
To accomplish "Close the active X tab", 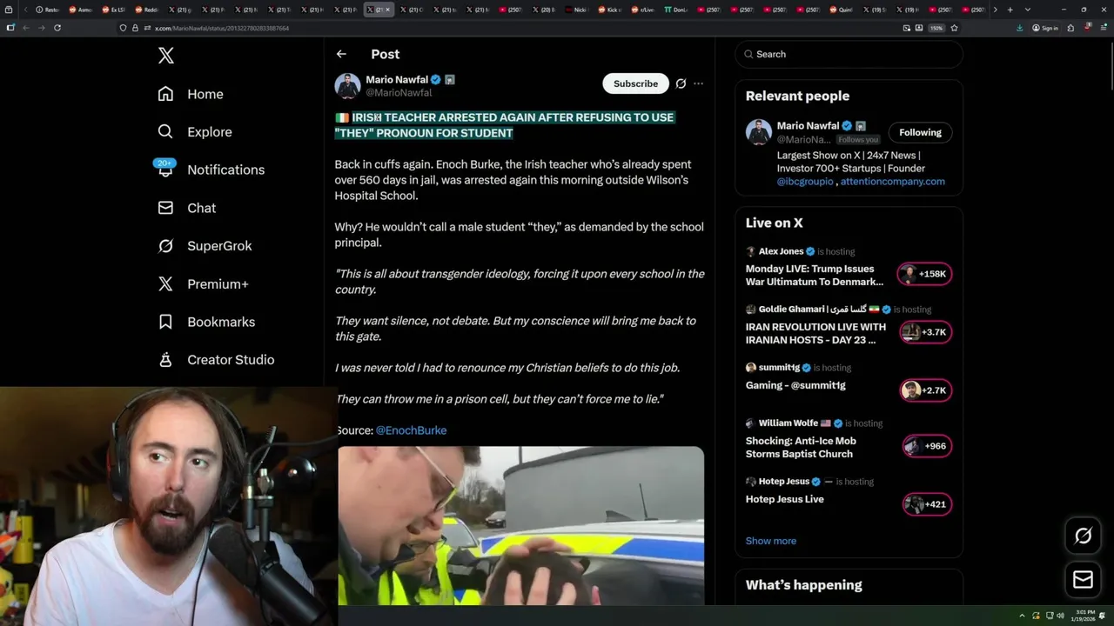I will (x=388, y=10).
